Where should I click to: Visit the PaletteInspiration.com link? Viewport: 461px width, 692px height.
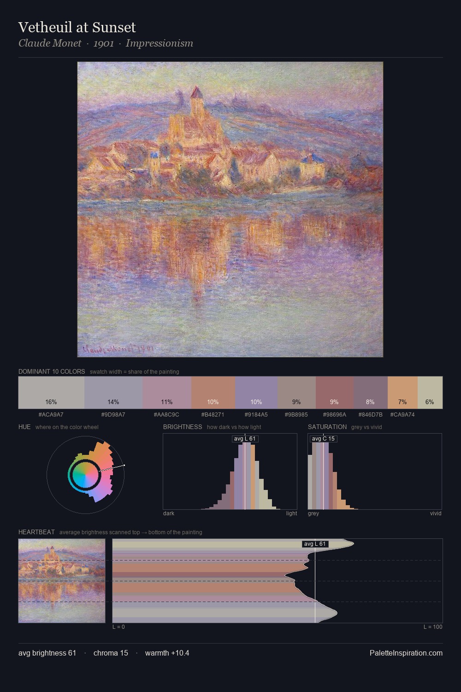pyautogui.click(x=406, y=653)
